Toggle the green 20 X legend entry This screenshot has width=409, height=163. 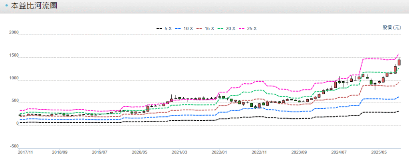pos(230,29)
